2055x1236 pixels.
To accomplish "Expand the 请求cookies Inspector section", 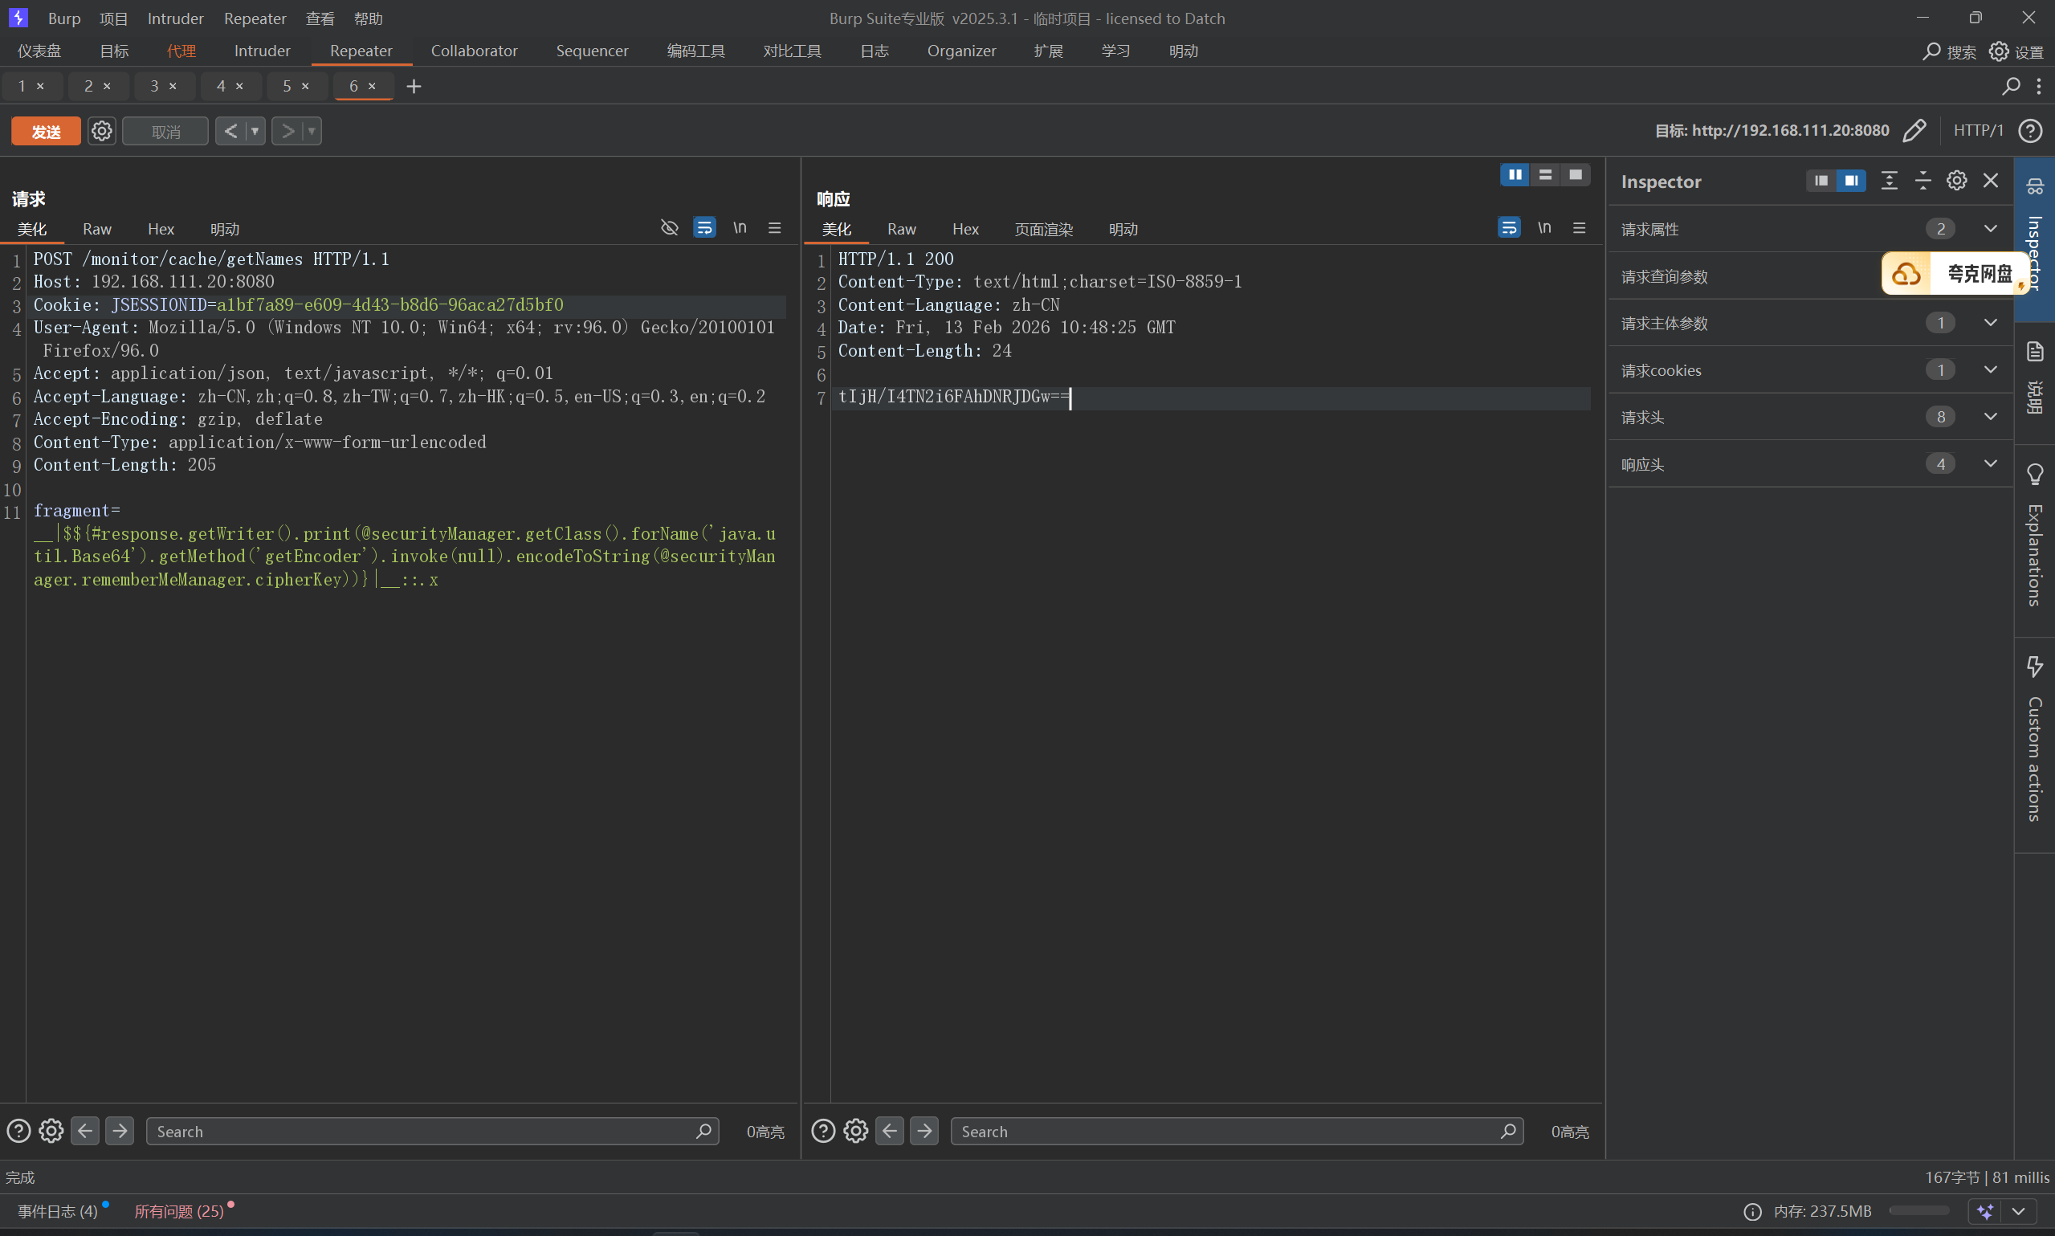I will (x=1990, y=369).
